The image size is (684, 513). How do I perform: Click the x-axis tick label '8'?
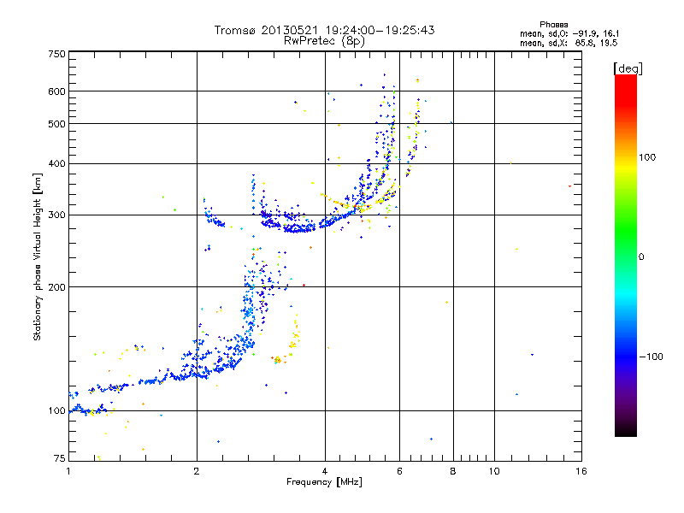[453, 471]
